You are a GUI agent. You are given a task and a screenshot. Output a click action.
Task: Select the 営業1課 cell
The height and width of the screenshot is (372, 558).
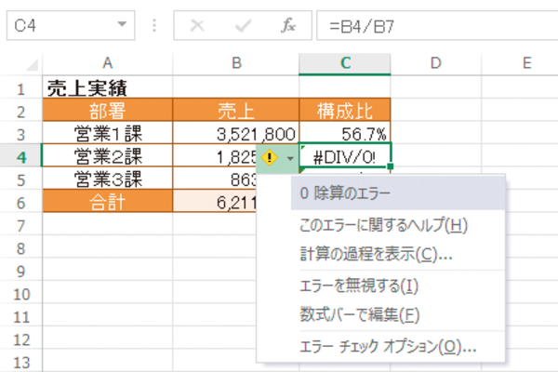pyautogui.click(x=108, y=134)
